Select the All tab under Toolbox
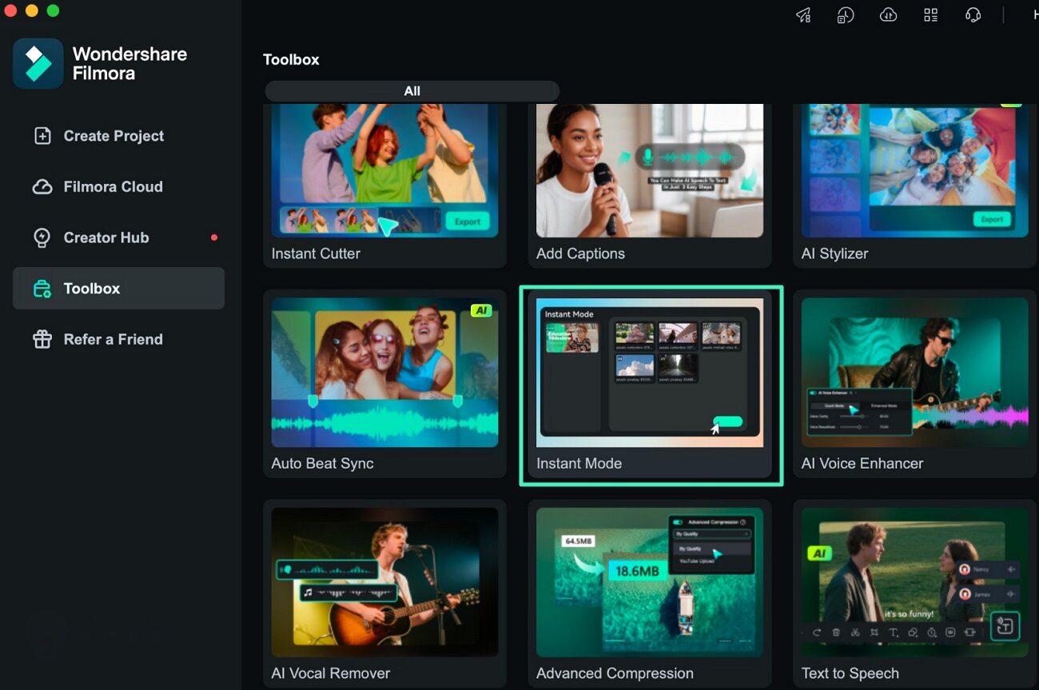 (x=412, y=91)
